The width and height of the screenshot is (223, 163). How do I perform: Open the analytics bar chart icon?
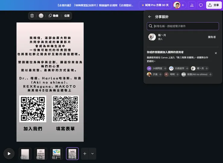tap(192, 5)
